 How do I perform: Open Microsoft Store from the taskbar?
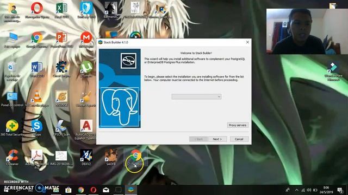pyautogui.click(x=69, y=190)
